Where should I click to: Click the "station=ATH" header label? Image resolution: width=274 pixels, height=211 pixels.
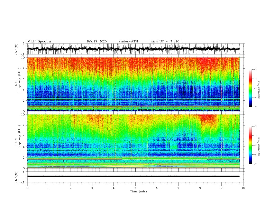(128, 41)
